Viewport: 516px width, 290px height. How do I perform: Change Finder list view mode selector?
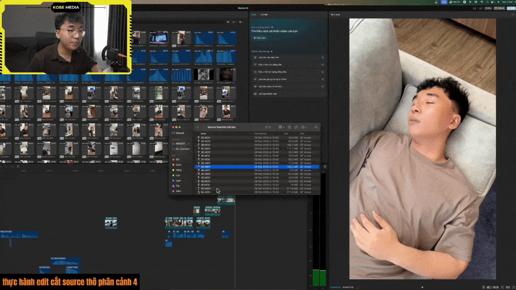pos(268,127)
